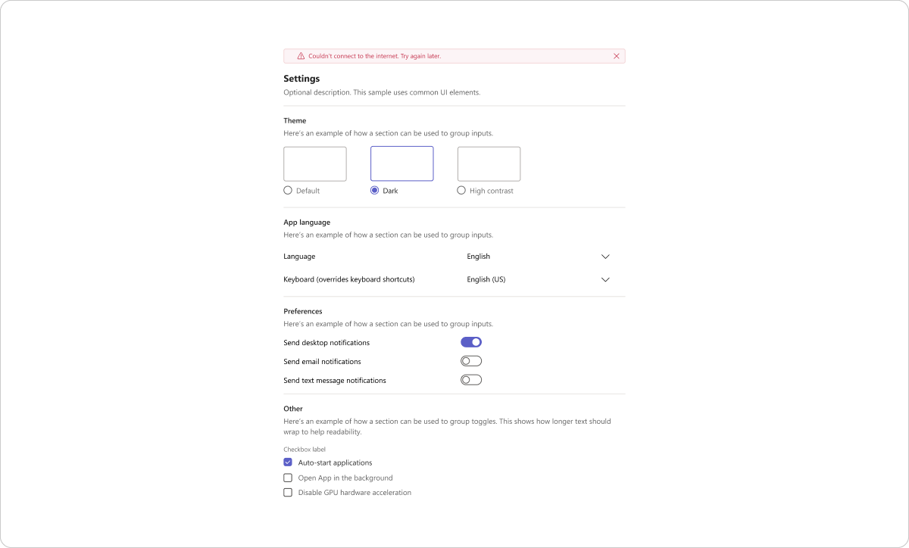Click the Dark theme preview thumbnail
This screenshot has height=548, width=909.
click(x=401, y=164)
